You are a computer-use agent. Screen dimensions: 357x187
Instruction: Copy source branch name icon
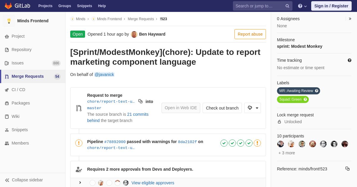[x=140, y=101]
